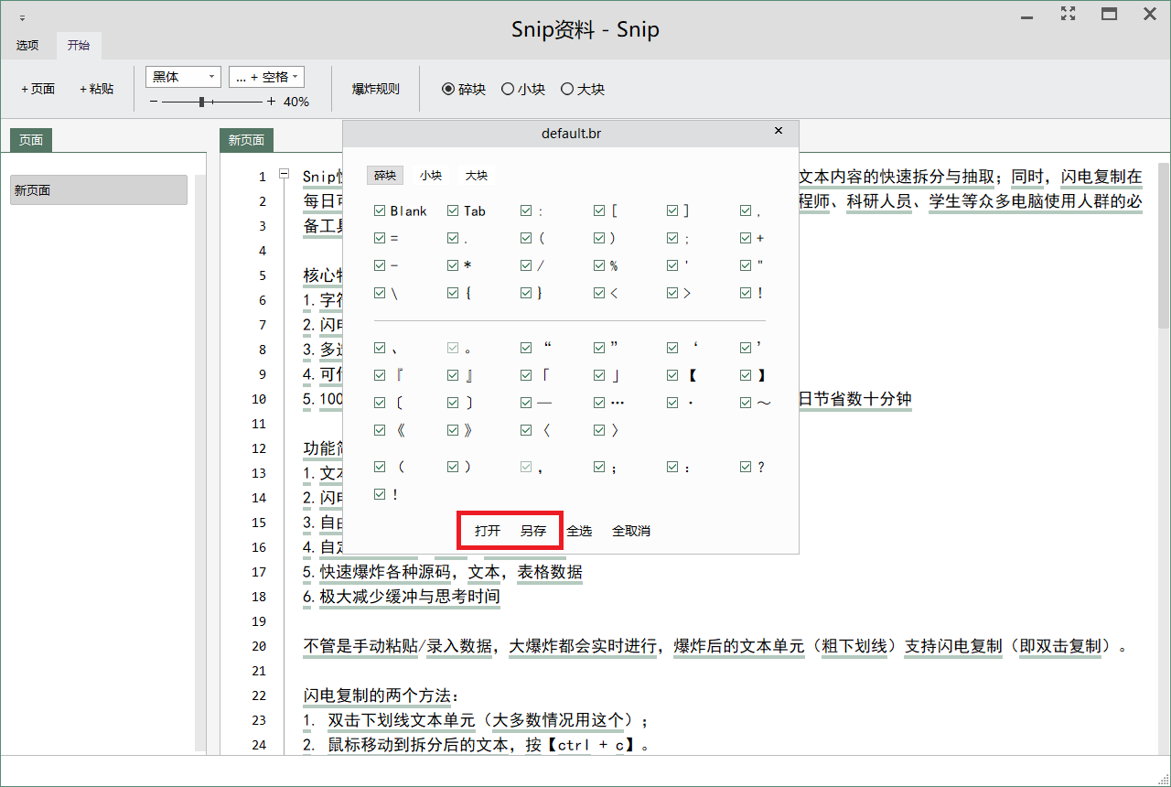The height and width of the screenshot is (787, 1171).
Task: Select the 页面 panel tab
Action: [x=31, y=140]
